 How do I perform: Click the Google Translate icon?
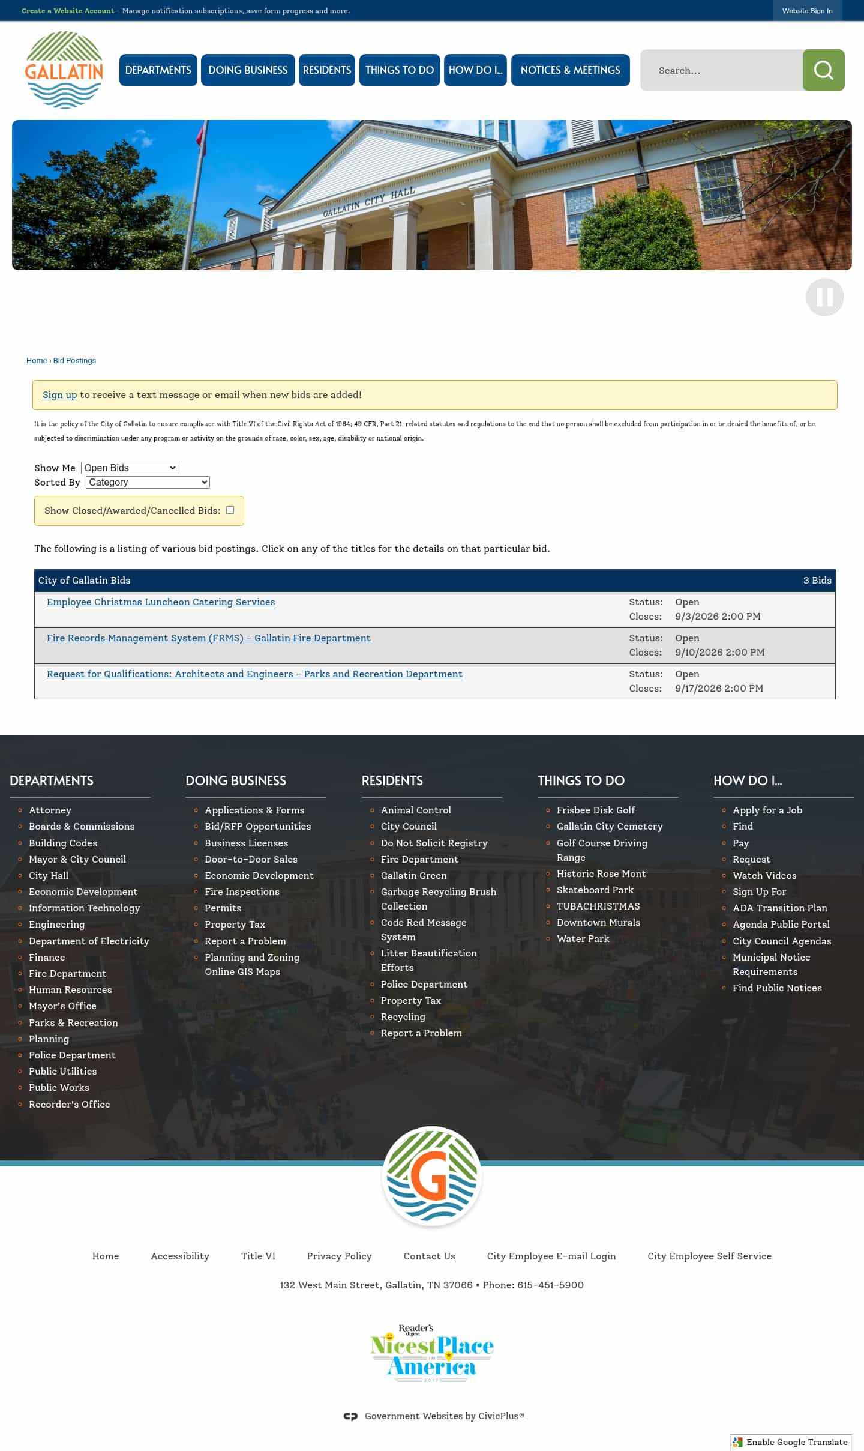coord(738,1442)
